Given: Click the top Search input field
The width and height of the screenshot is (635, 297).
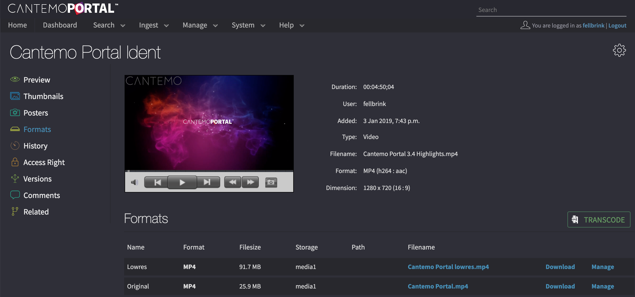Looking at the screenshot, I should coord(551,10).
